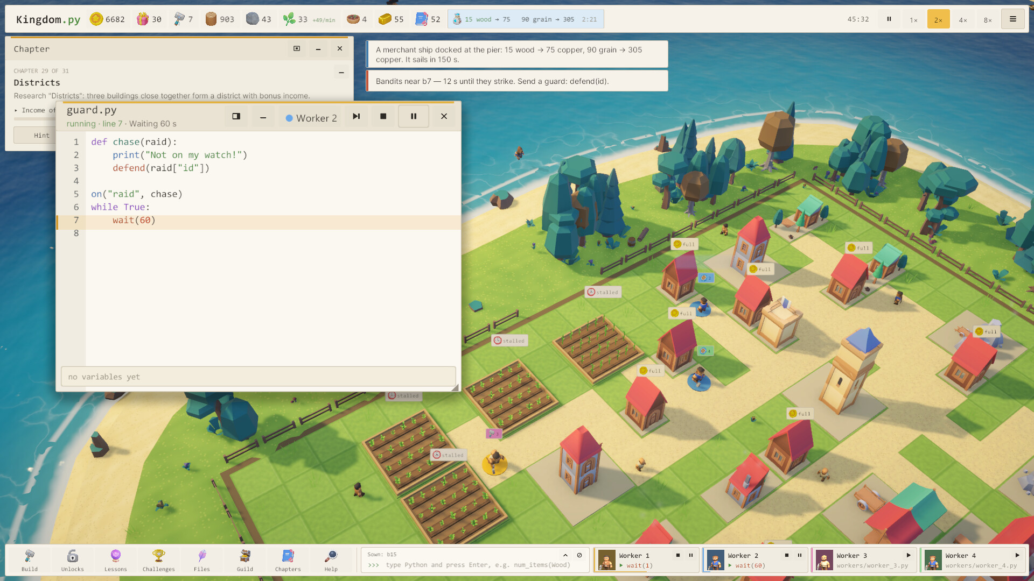Click the wood log resource 903
The image size is (1034, 581).
click(220, 19)
